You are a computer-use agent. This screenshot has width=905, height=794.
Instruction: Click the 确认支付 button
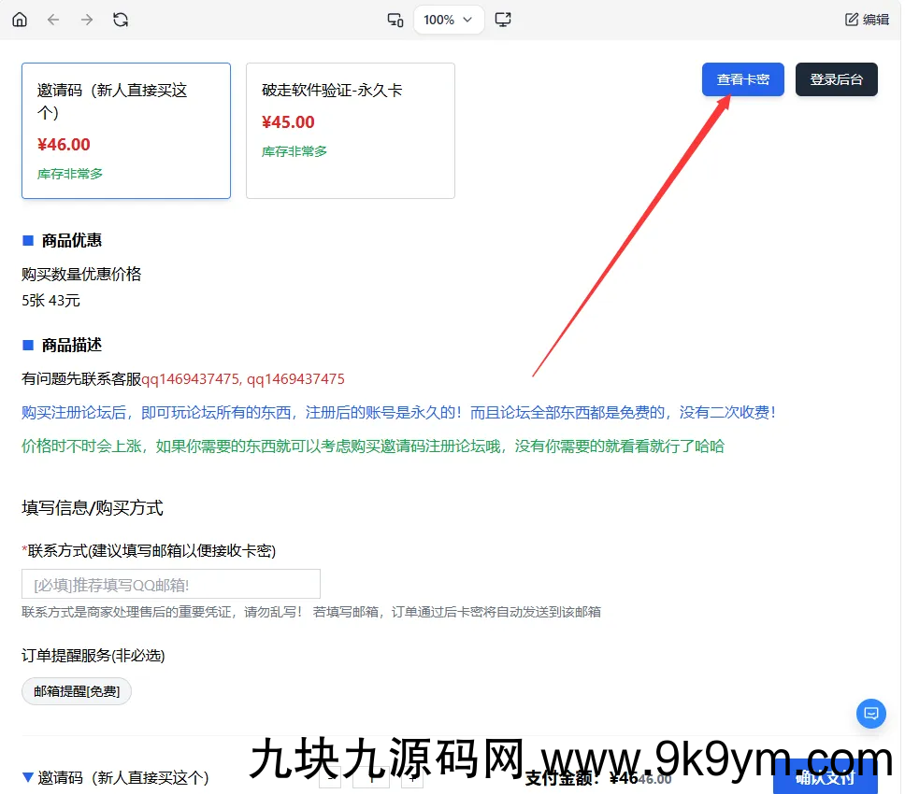click(x=825, y=777)
